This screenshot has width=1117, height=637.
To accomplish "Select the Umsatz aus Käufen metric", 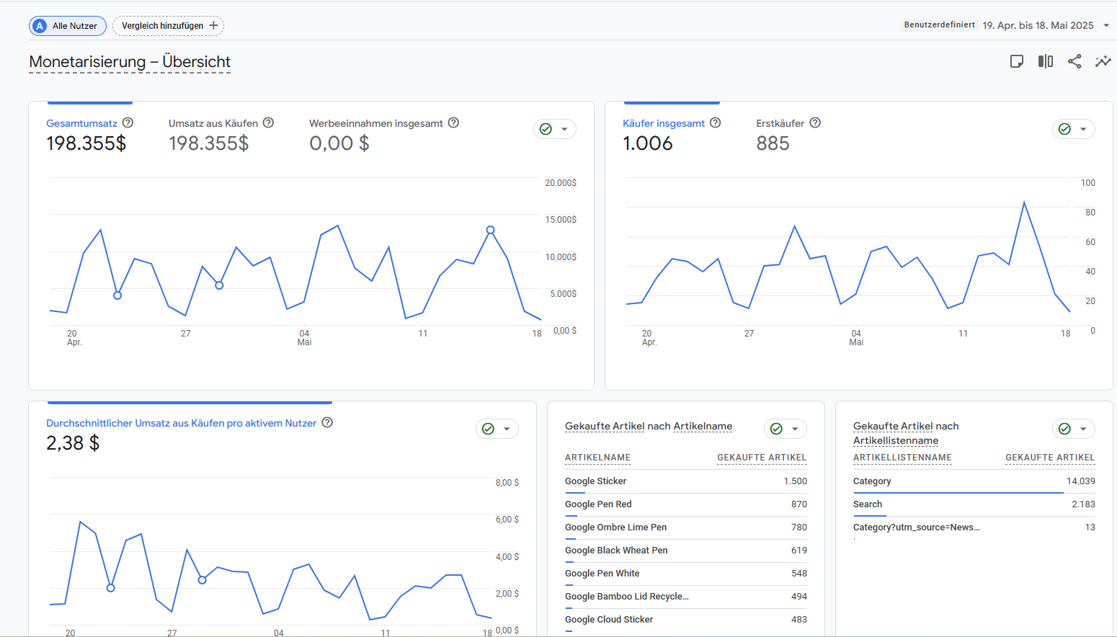I will click(213, 124).
